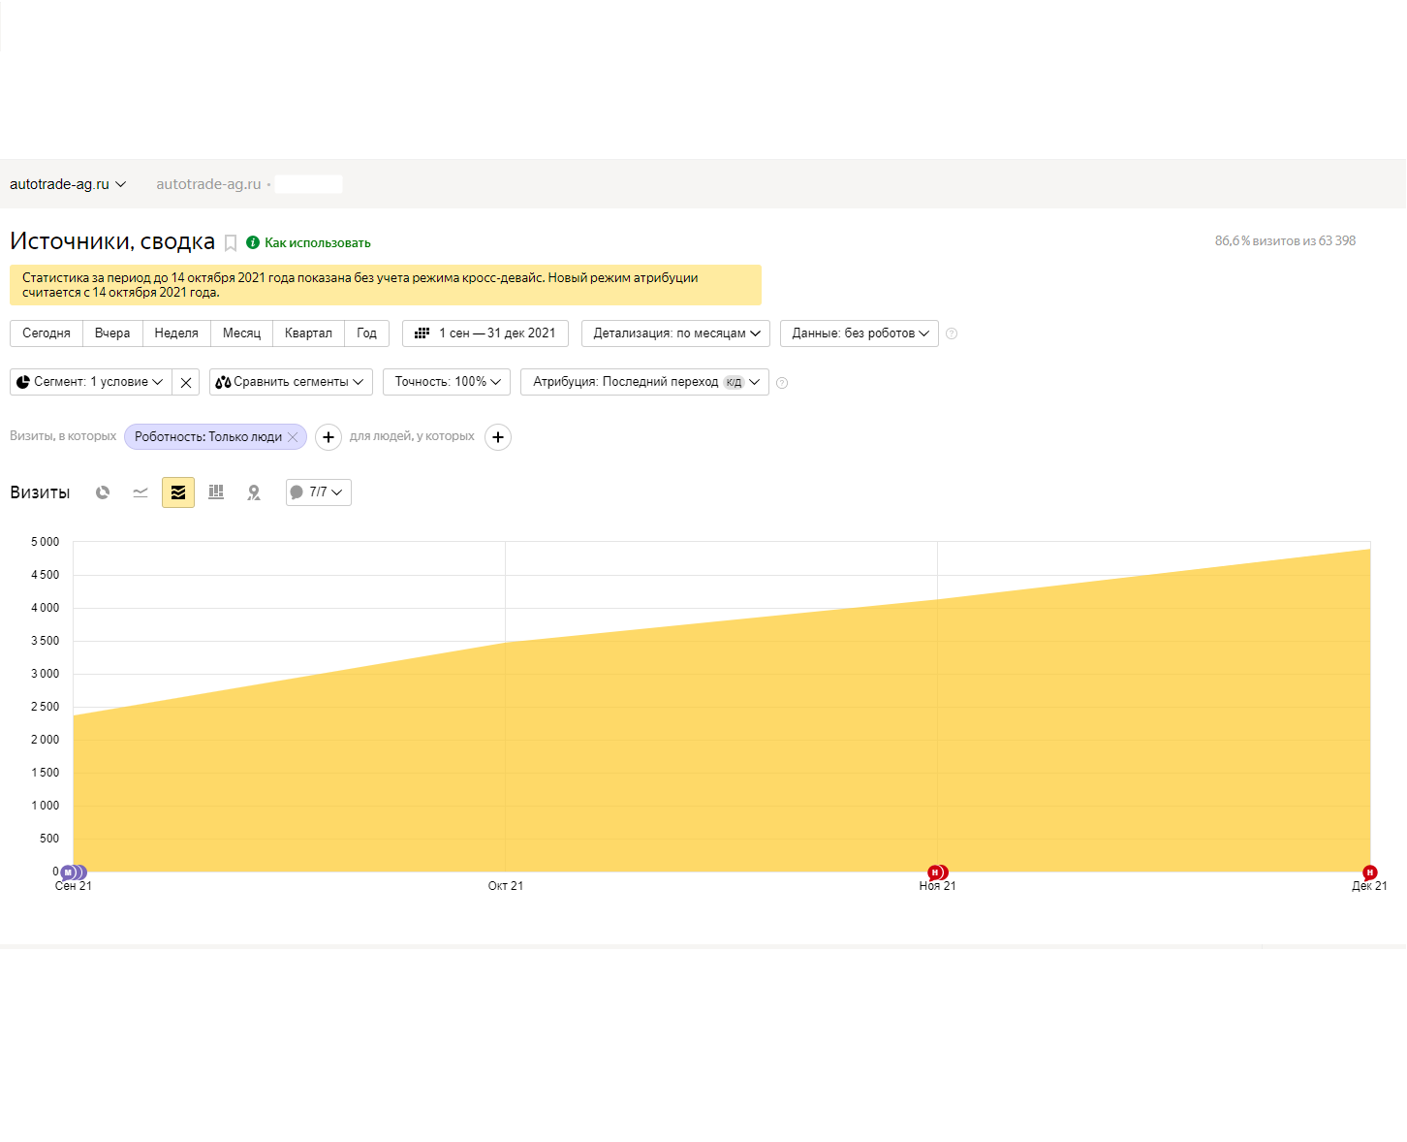The height and width of the screenshot is (1142, 1407).
Task: Select the 'Квартал' period tab
Action: point(308,333)
